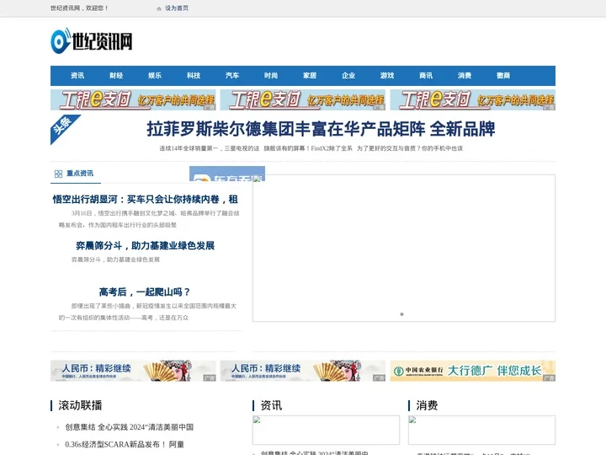Open headline 拉菲罗斯柴尔德集团丰富在华产品矩阵
The height and width of the screenshot is (455, 606).
pos(321,129)
